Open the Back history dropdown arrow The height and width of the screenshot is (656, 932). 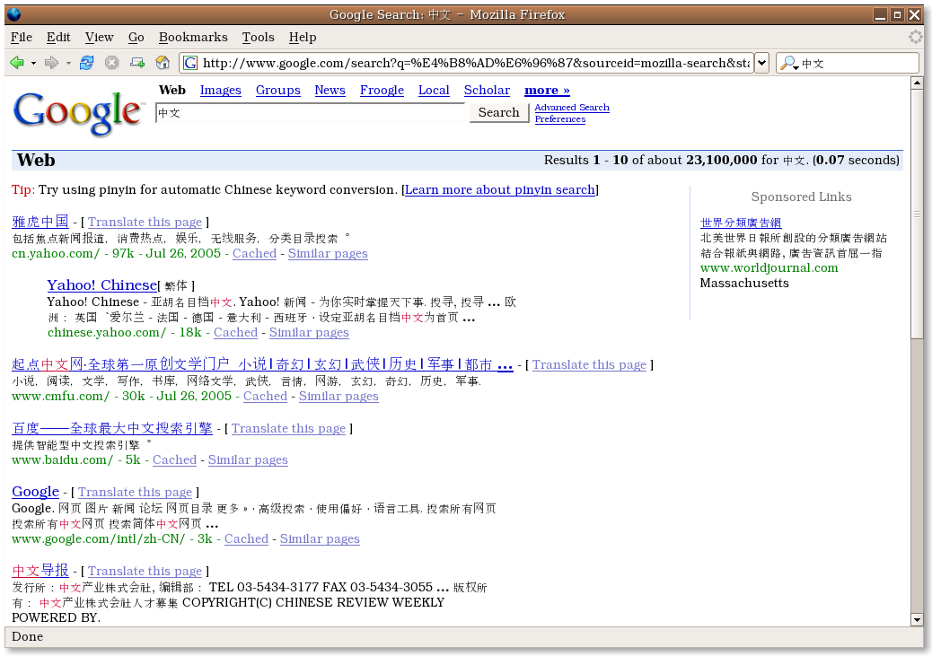[33, 63]
